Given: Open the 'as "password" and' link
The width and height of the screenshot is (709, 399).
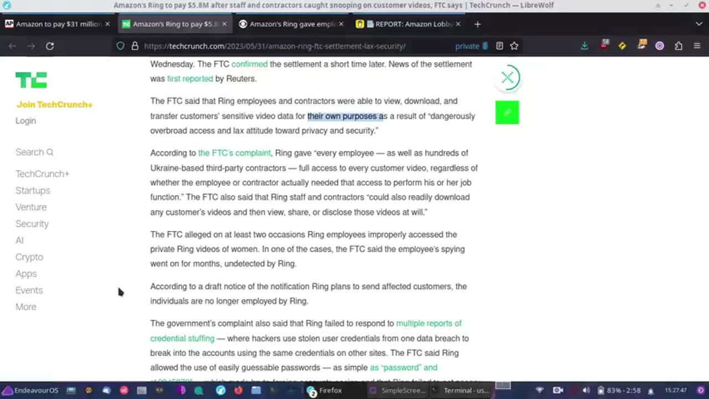Looking at the screenshot, I should click(x=404, y=367).
